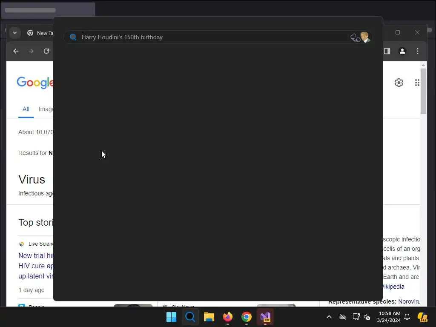Click the Live Science source label
This screenshot has width=436, height=327.
point(40,244)
